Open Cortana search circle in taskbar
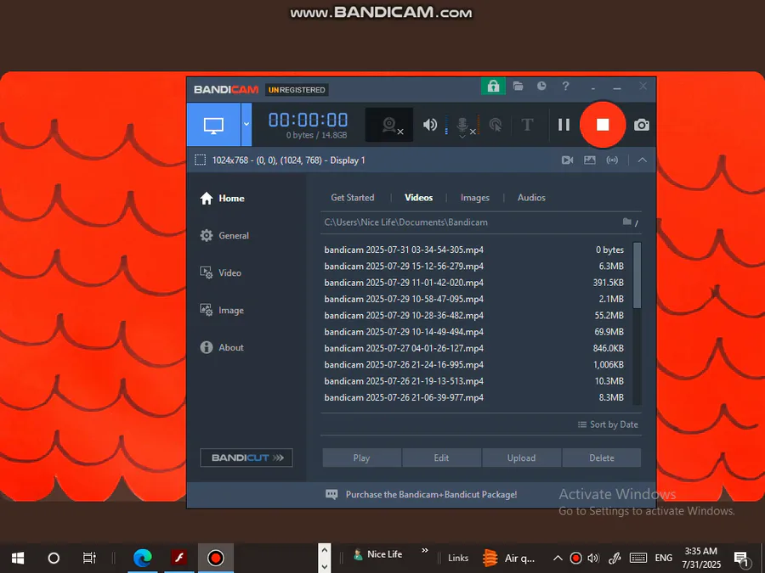Image resolution: width=765 pixels, height=573 pixels. click(x=54, y=558)
